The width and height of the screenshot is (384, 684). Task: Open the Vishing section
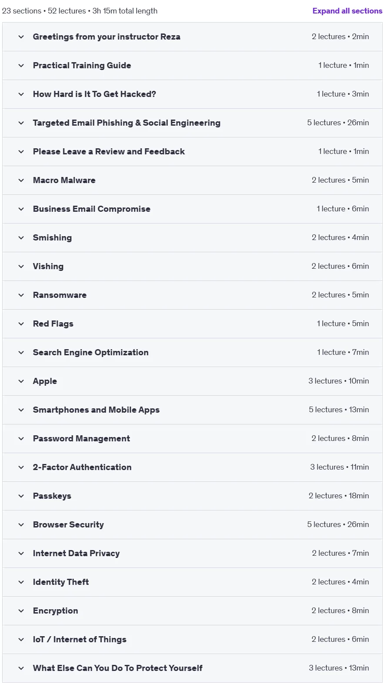click(192, 267)
